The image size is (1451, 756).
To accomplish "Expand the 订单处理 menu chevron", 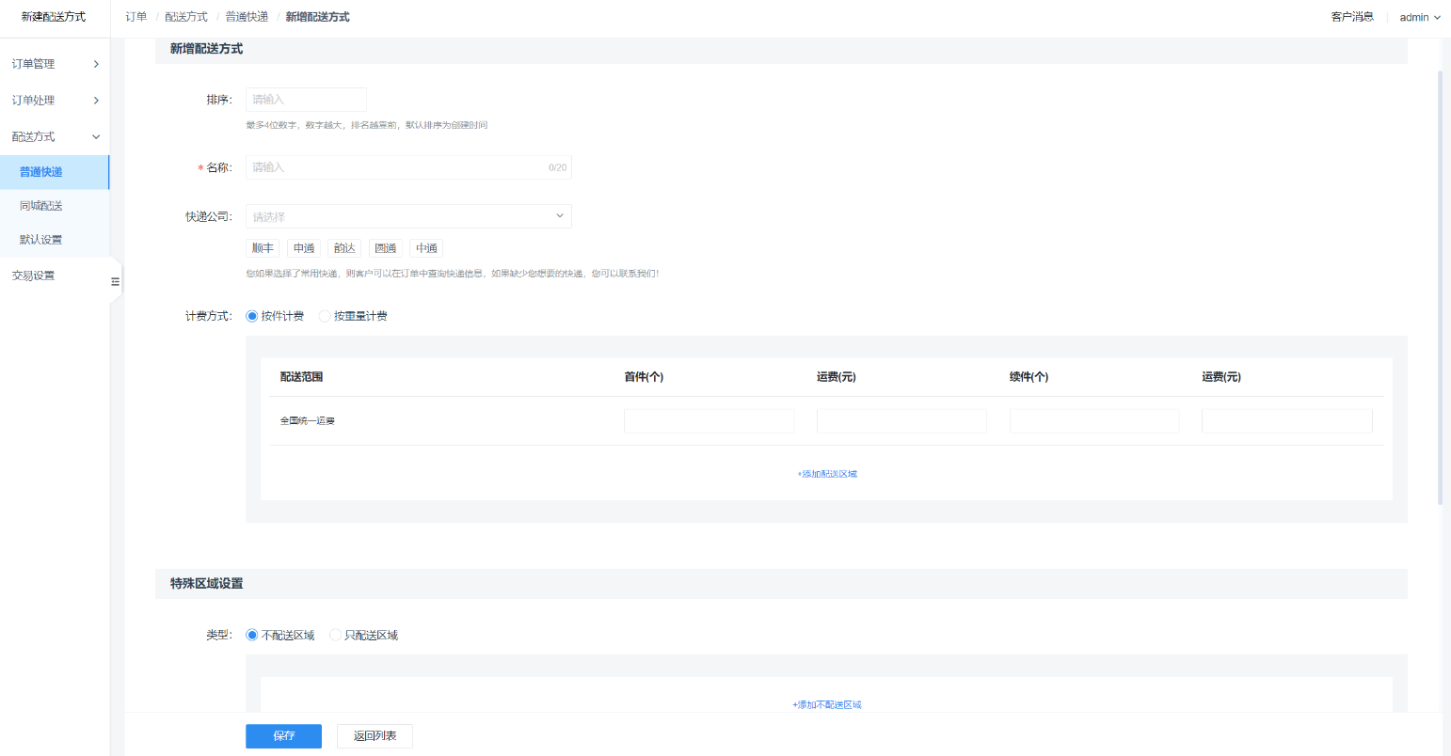I will pos(96,101).
